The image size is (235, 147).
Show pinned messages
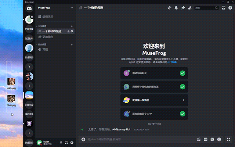(183, 8)
